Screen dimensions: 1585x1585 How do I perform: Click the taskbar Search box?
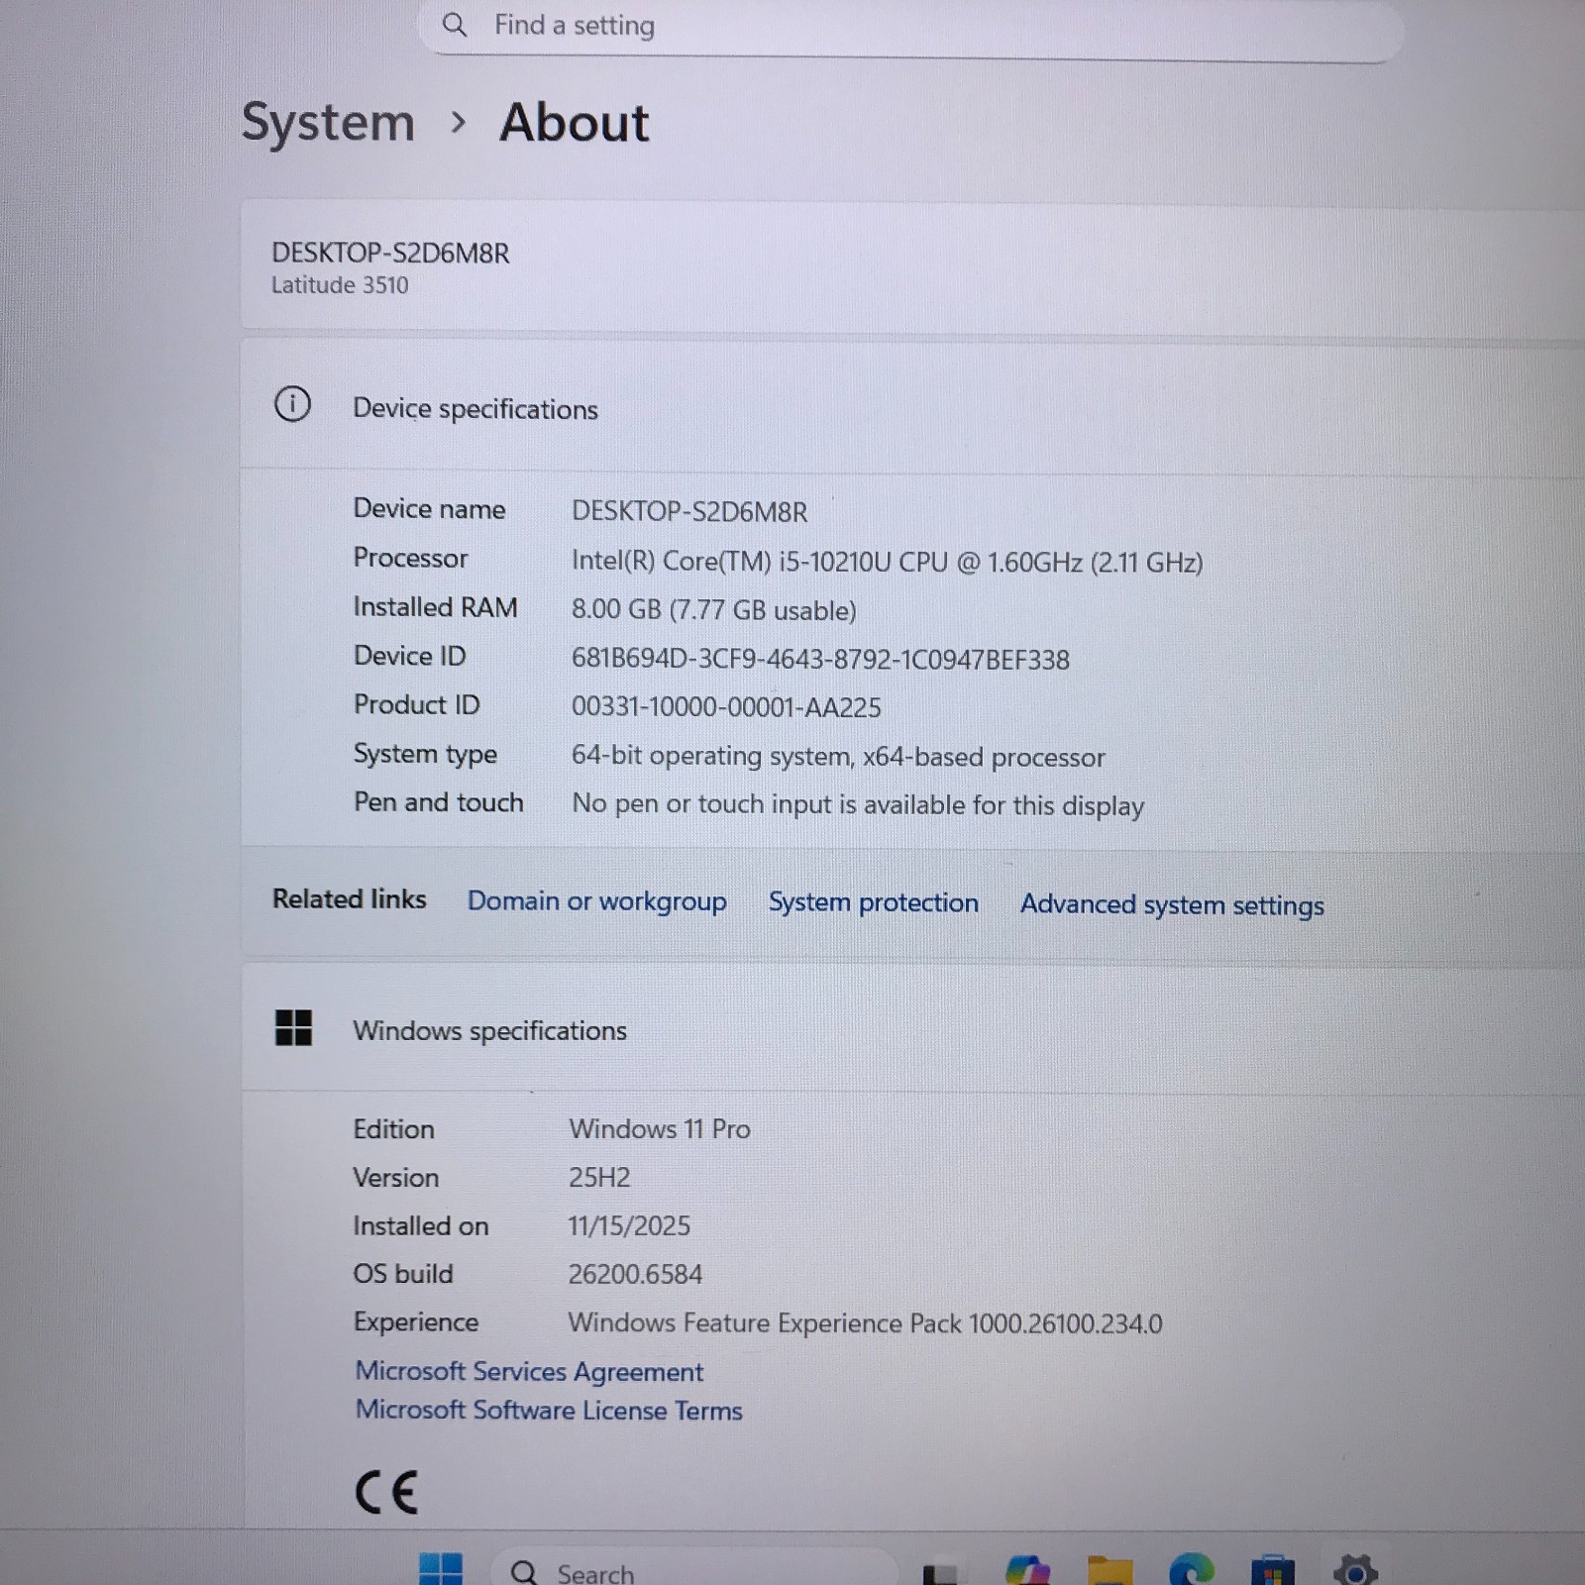coord(694,1570)
